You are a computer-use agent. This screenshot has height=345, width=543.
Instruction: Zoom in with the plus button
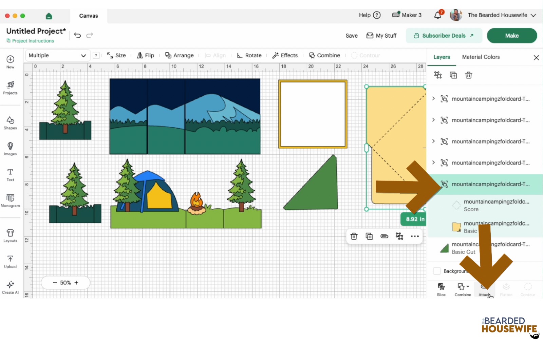(76, 283)
